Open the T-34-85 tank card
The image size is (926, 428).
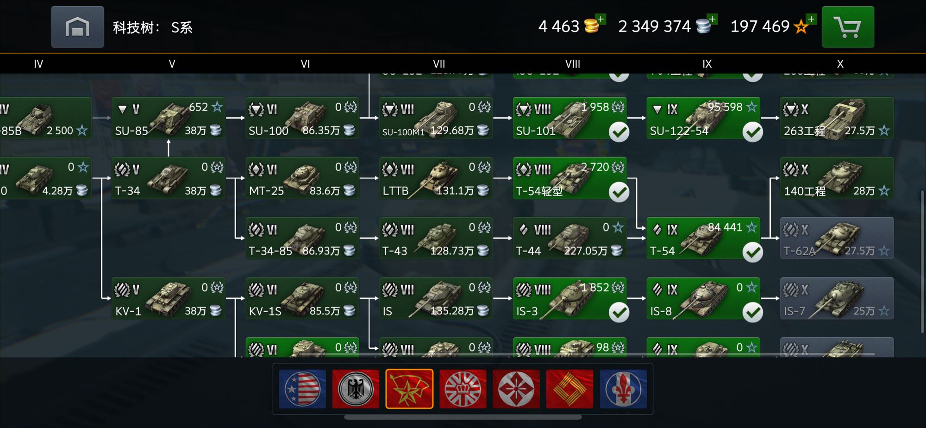302,239
